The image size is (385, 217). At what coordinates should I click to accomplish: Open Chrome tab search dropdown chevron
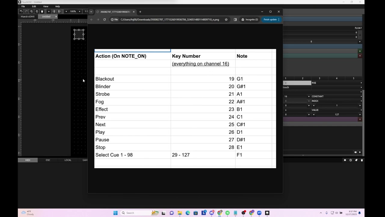[x=91, y=12]
